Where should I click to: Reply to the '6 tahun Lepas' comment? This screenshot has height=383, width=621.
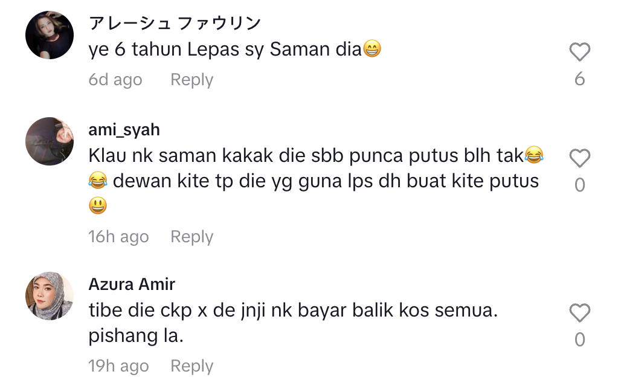point(191,80)
